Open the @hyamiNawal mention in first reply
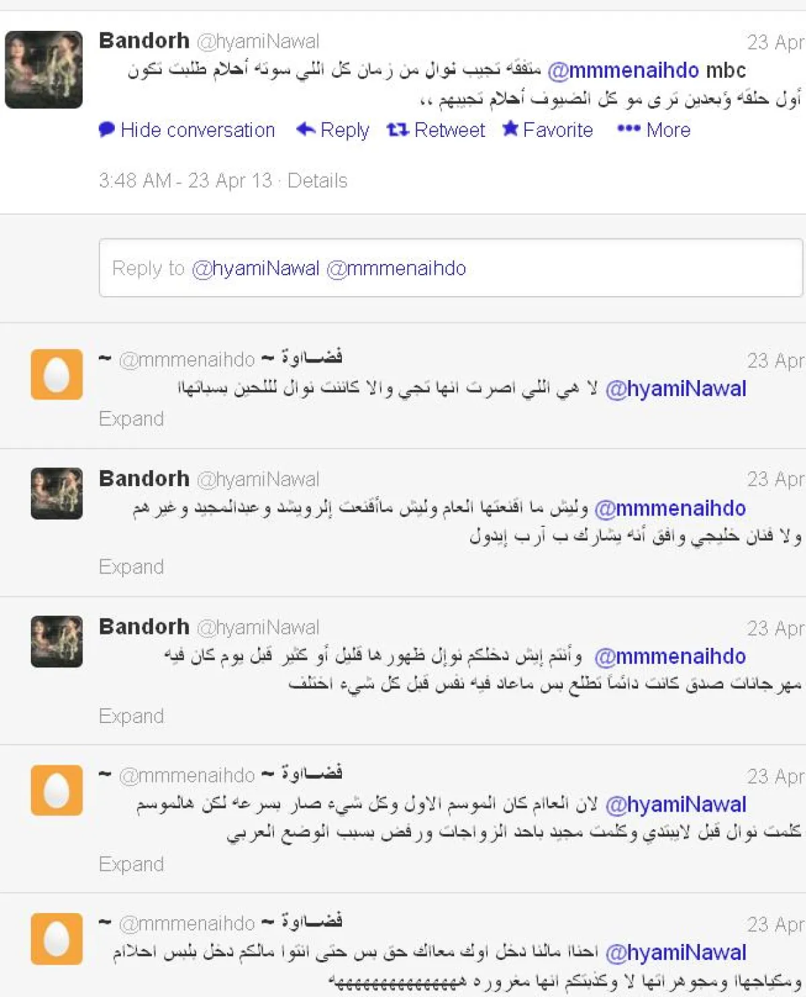This screenshot has width=806, height=997. tap(676, 389)
